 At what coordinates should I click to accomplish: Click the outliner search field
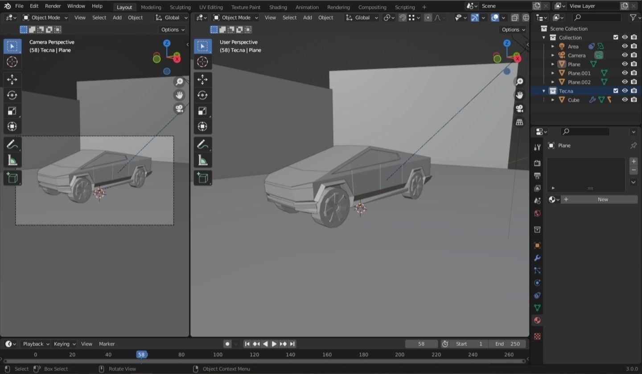(x=597, y=17)
